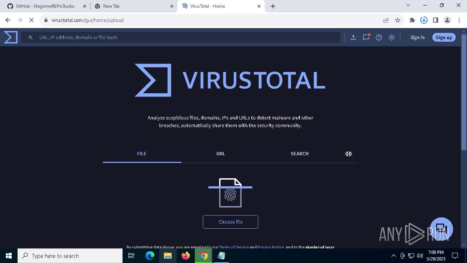Viewport: 467px width, 263px height.
Task: Open the volume speaker tray icon
Action: [420, 256]
